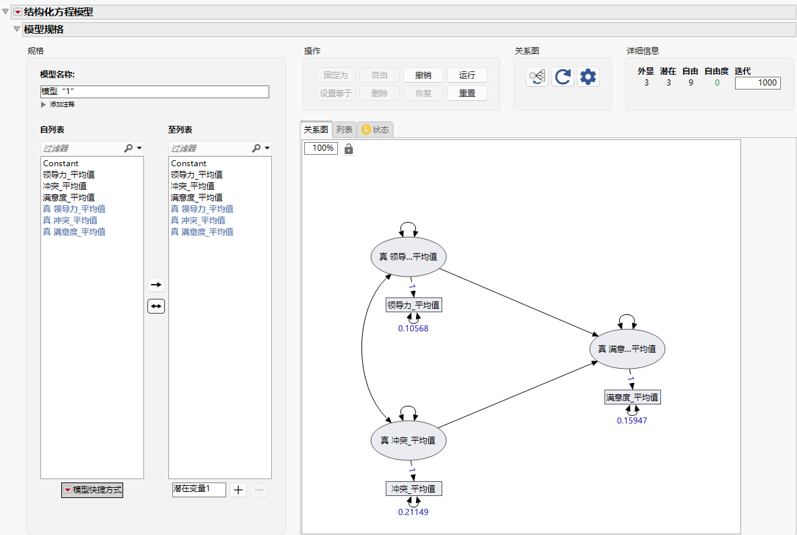797x535 pixels.
Task: Switch to the 列表 tab
Action: pyautogui.click(x=344, y=130)
